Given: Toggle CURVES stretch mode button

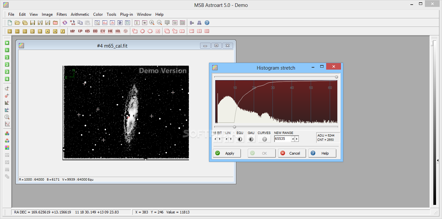Looking at the screenshot, I should coord(264,139).
